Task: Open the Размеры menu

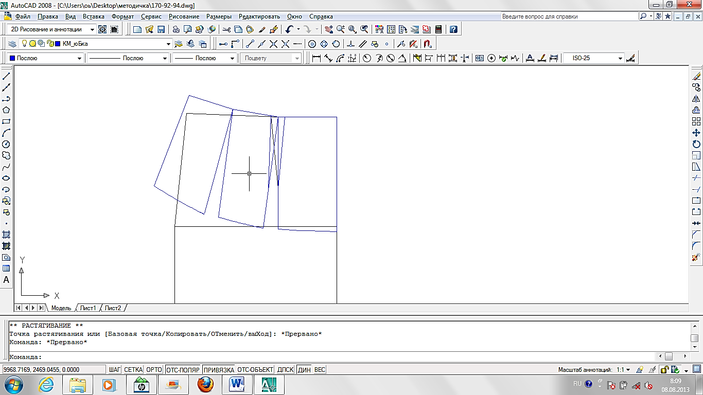Action: (219, 16)
